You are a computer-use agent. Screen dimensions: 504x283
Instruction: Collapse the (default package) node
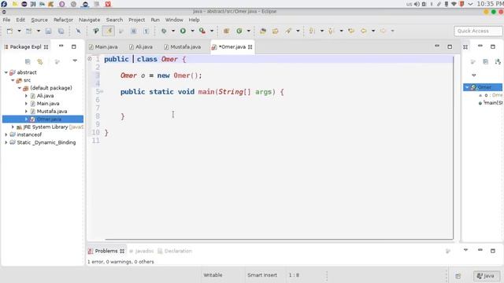[19, 88]
